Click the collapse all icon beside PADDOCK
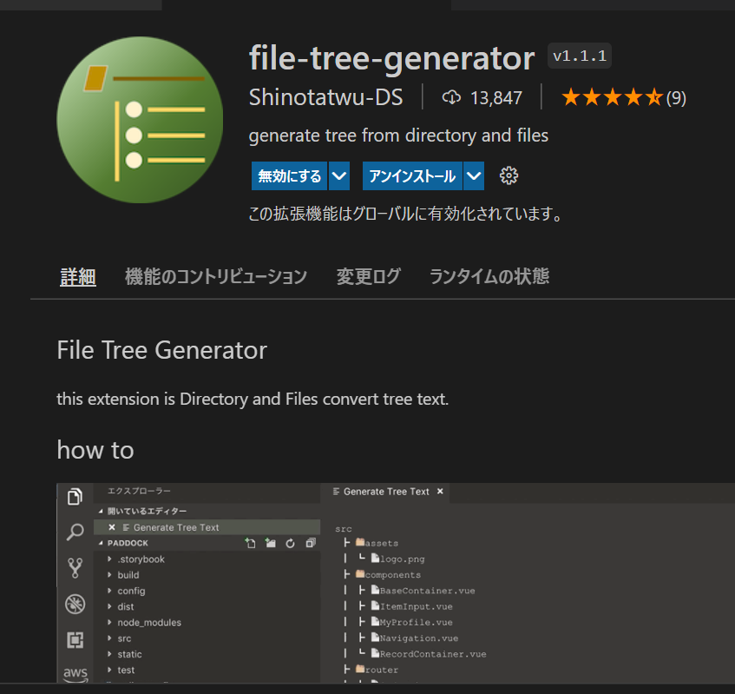Viewport: 735px width, 694px height. pos(311,543)
